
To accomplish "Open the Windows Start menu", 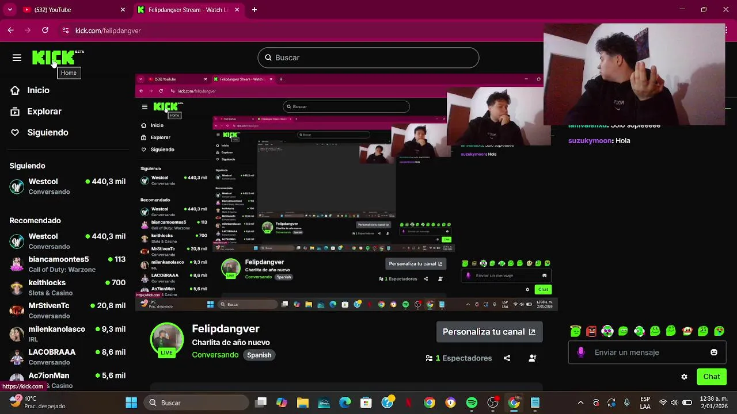I will (x=131, y=402).
